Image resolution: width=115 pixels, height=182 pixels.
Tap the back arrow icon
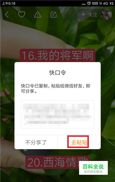(7, 14)
